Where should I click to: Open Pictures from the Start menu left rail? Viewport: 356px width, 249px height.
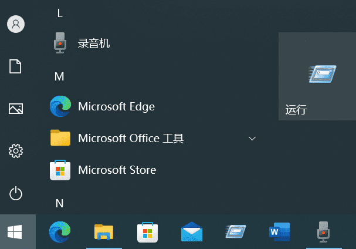pyautogui.click(x=15, y=109)
